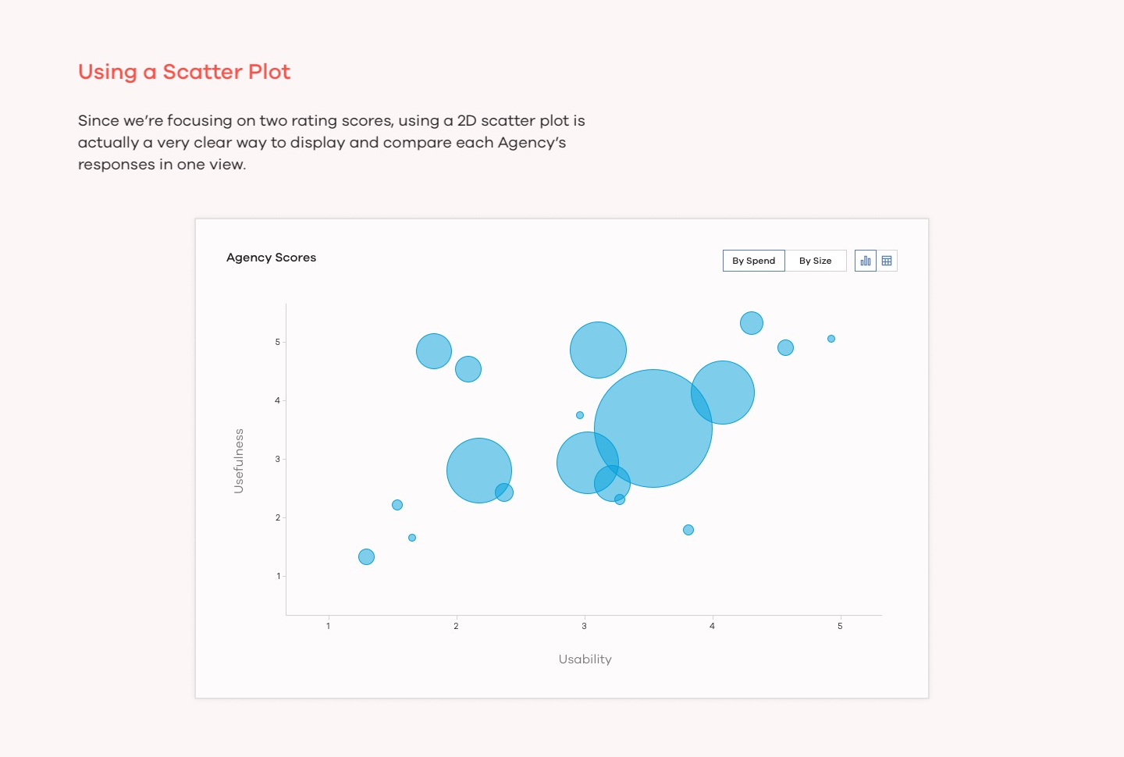Click bubble near usability 3.1, usefulness 4.9

point(598,348)
